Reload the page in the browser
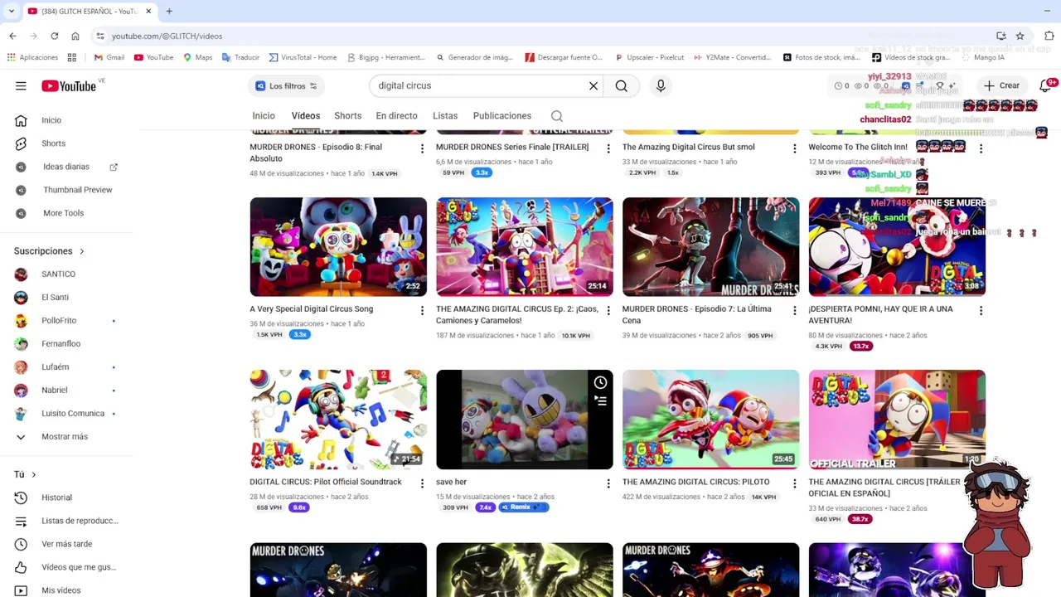The image size is (1061, 597). [x=54, y=36]
